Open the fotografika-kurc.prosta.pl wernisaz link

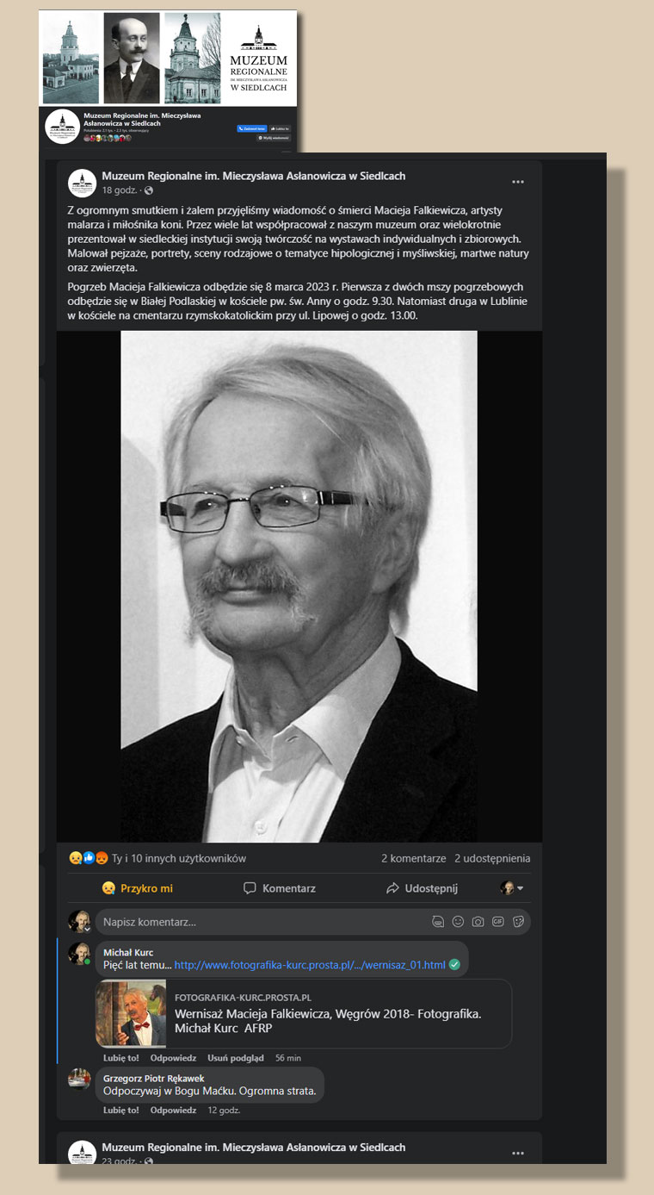[x=310, y=965]
